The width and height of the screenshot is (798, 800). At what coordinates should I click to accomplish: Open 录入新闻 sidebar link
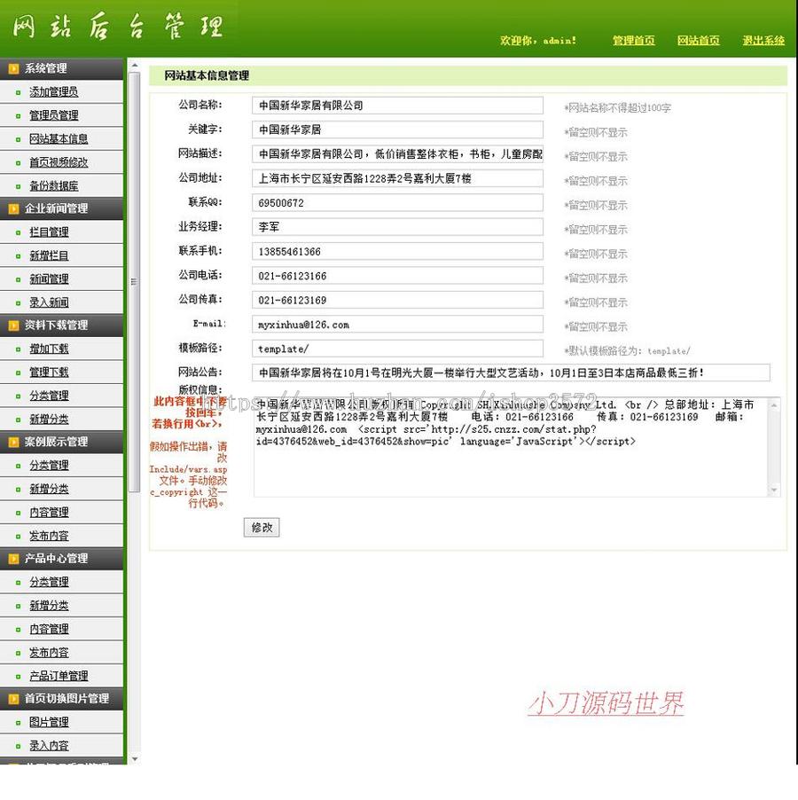click(x=49, y=302)
